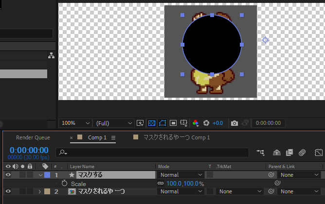Toggle Frame Blending for layers icon

pos(289,153)
